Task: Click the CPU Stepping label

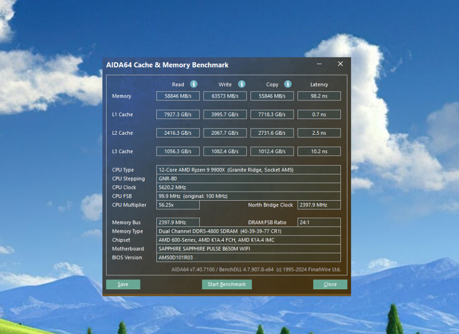Action: pyautogui.click(x=128, y=178)
